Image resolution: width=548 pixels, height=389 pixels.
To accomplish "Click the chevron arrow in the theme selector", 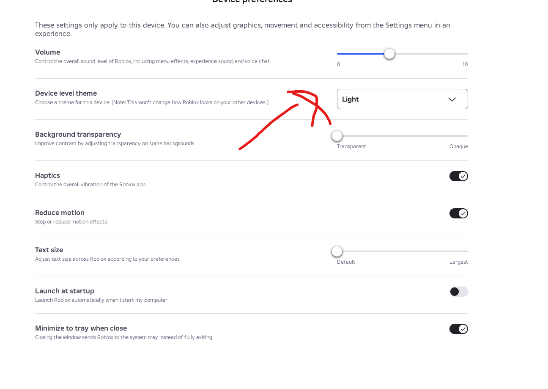I will point(452,99).
